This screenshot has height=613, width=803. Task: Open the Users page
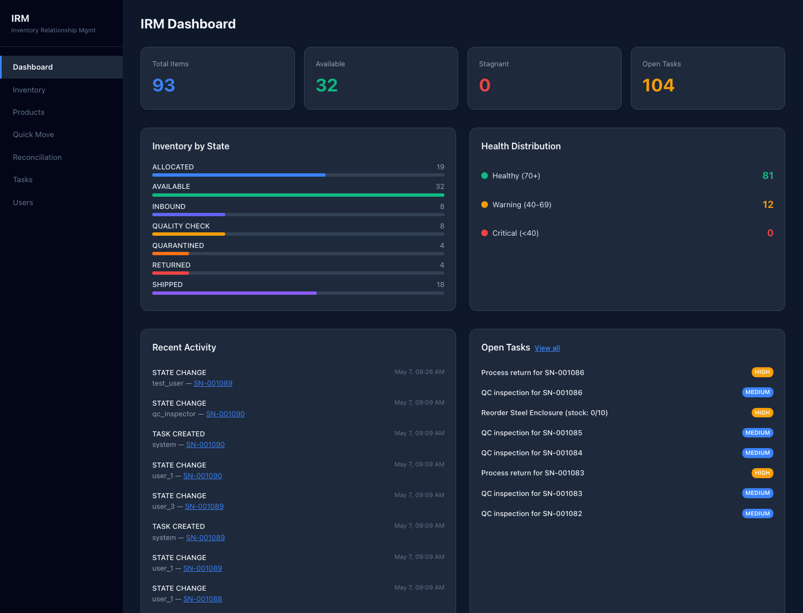point(61,202)
